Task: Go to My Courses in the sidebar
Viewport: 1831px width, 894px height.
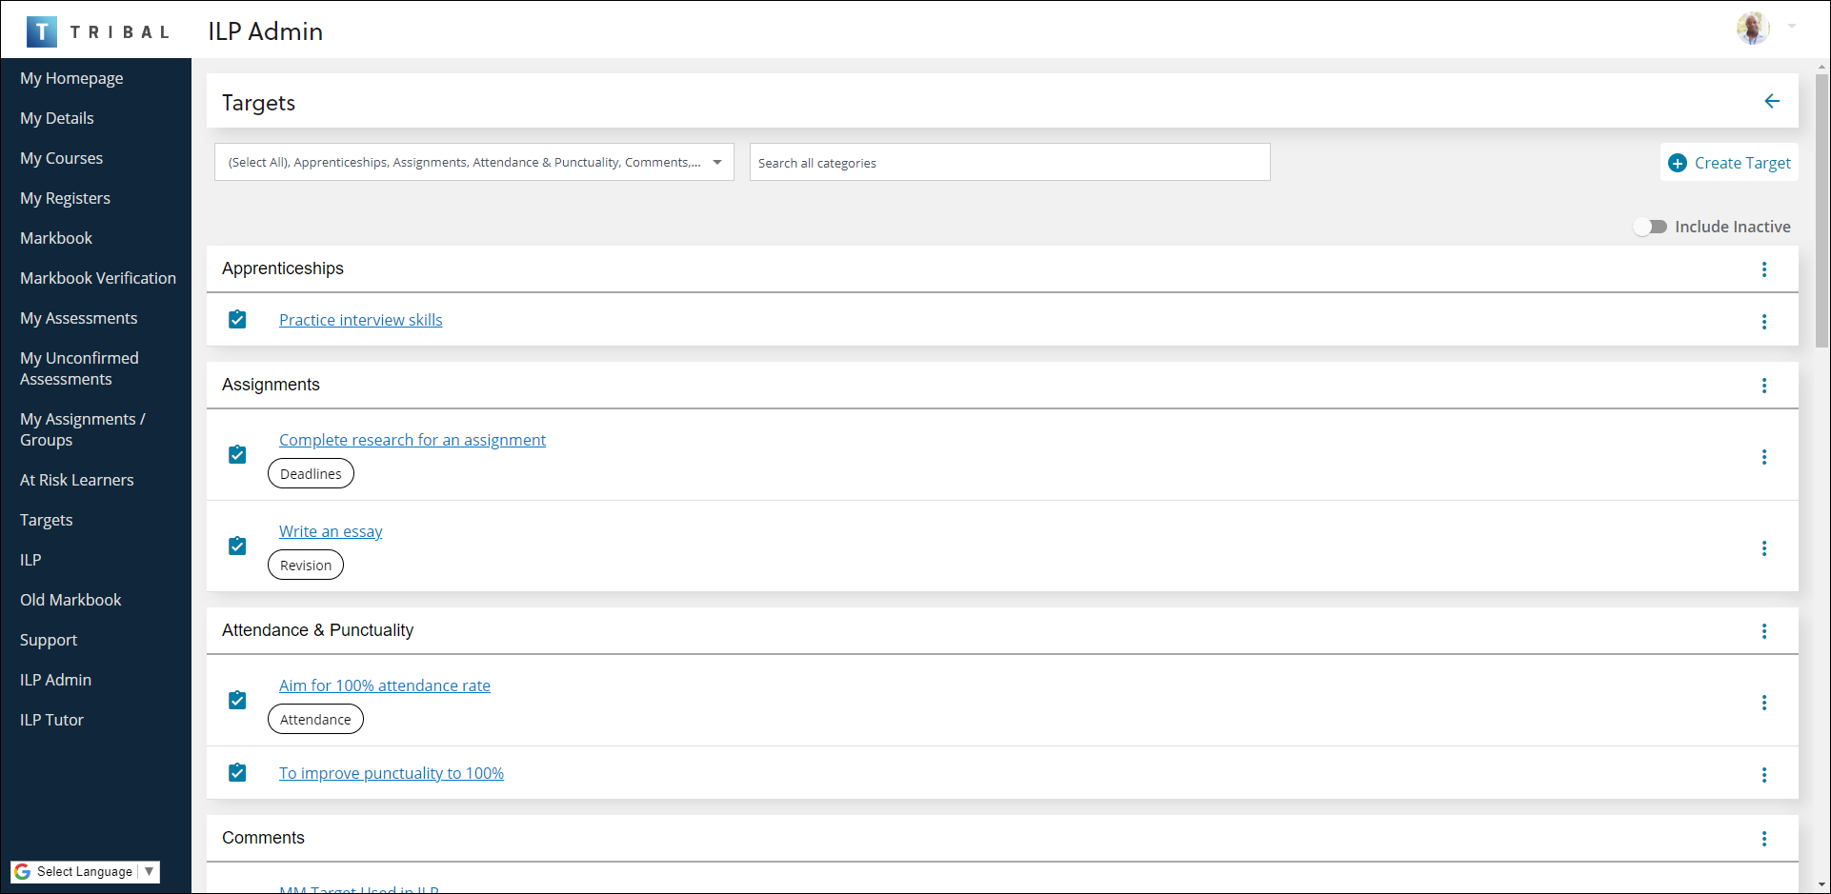Action: pyautogui.click(x=61, y=158)
